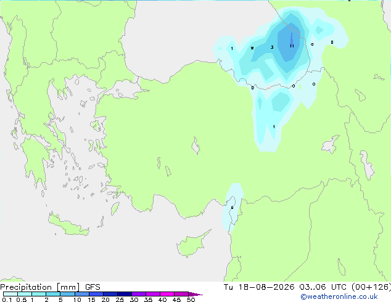
Task: Click the date 'Tu 18-08-2026' text
Action: [x=259, y=287]
